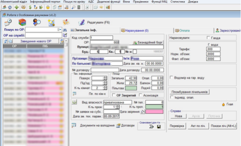This screenshot has height=146, width=241.
Task: Click binoculars icon next to Пошук по ОР
Action: coord(65,30)
